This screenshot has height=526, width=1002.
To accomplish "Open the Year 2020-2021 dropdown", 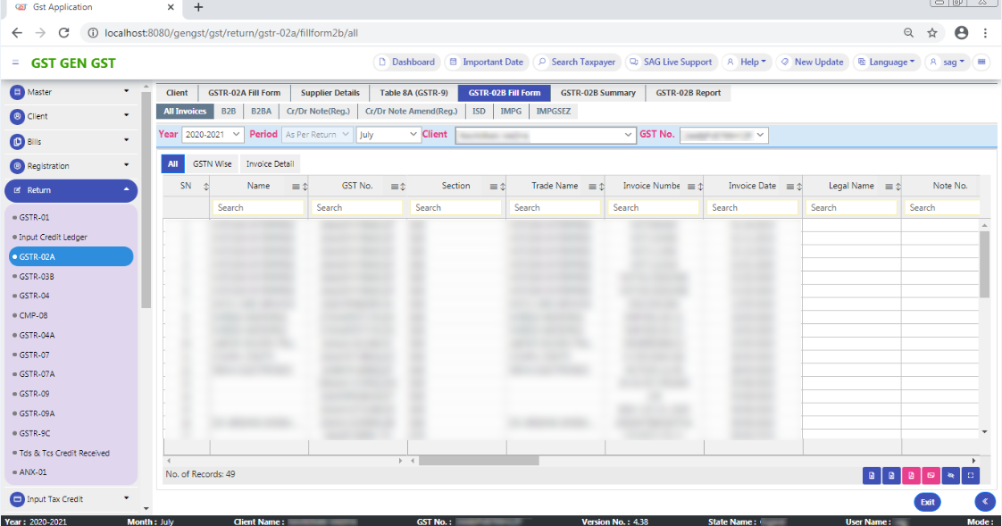I will tap(213, 135).
